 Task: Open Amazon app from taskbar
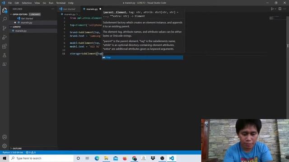click(x=144, y=158)
